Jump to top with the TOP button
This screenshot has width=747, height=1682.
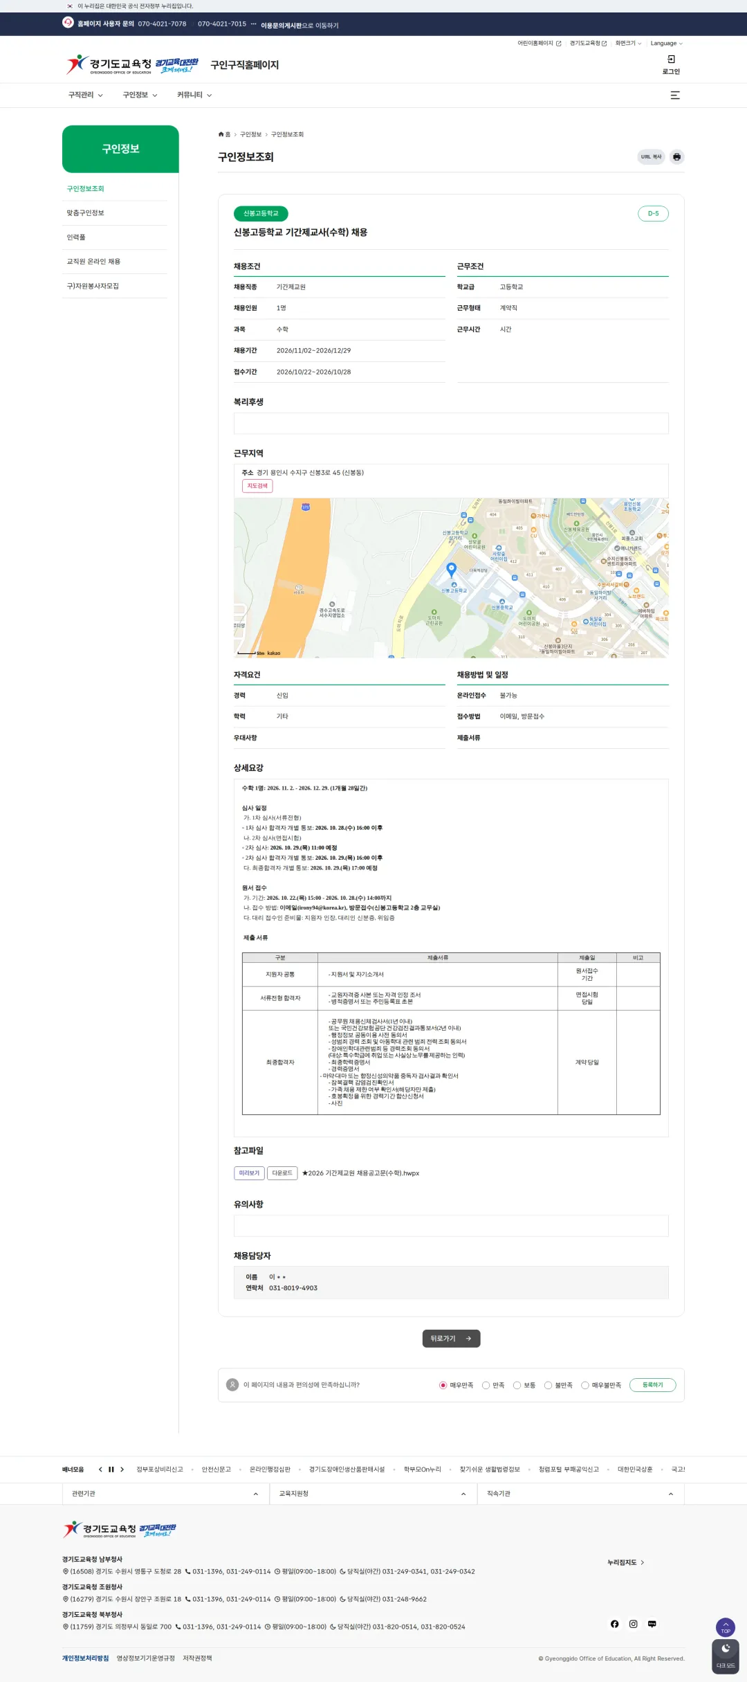coord(726,1627)
